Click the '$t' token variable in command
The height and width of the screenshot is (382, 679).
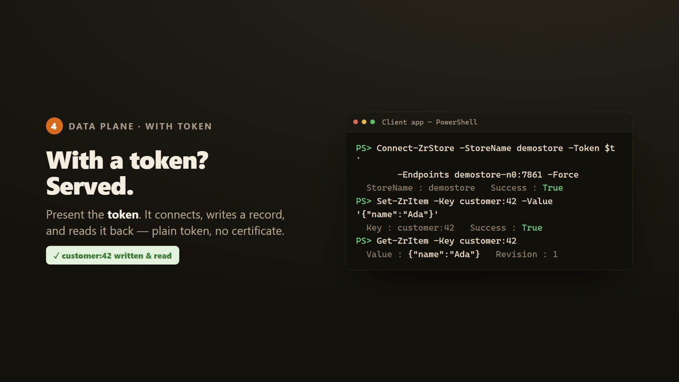point(610,148)
